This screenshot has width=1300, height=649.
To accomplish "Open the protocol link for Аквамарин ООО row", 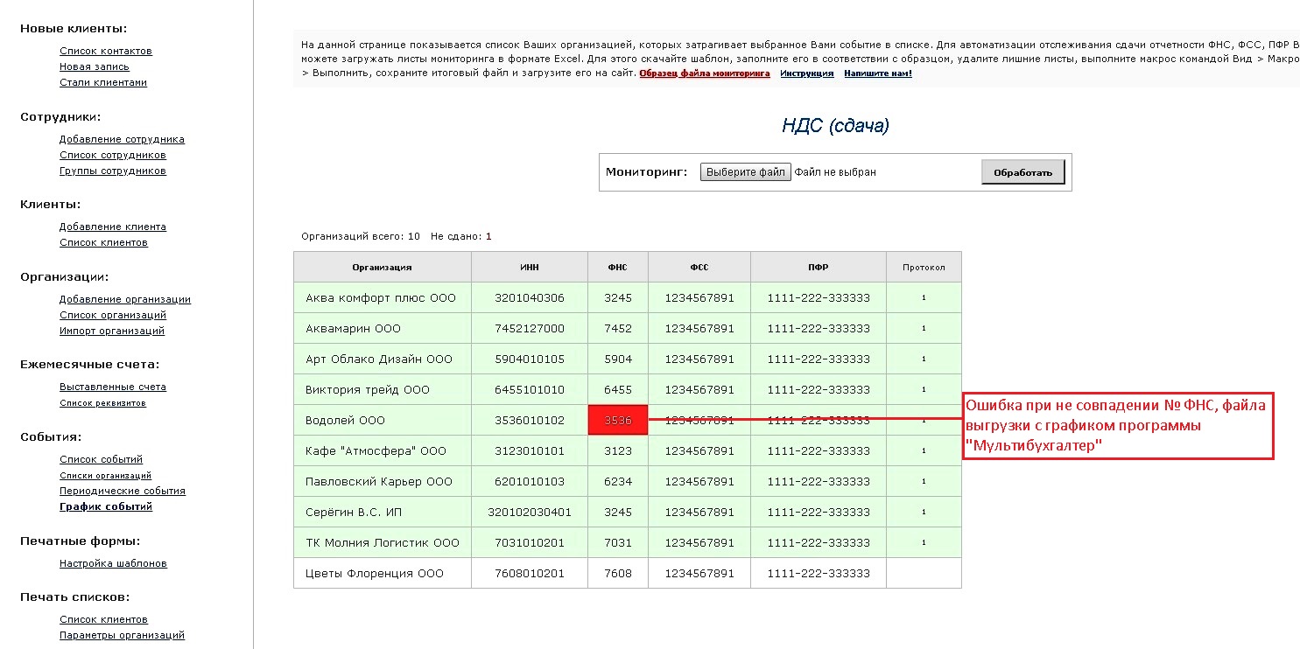I will 924,329.
